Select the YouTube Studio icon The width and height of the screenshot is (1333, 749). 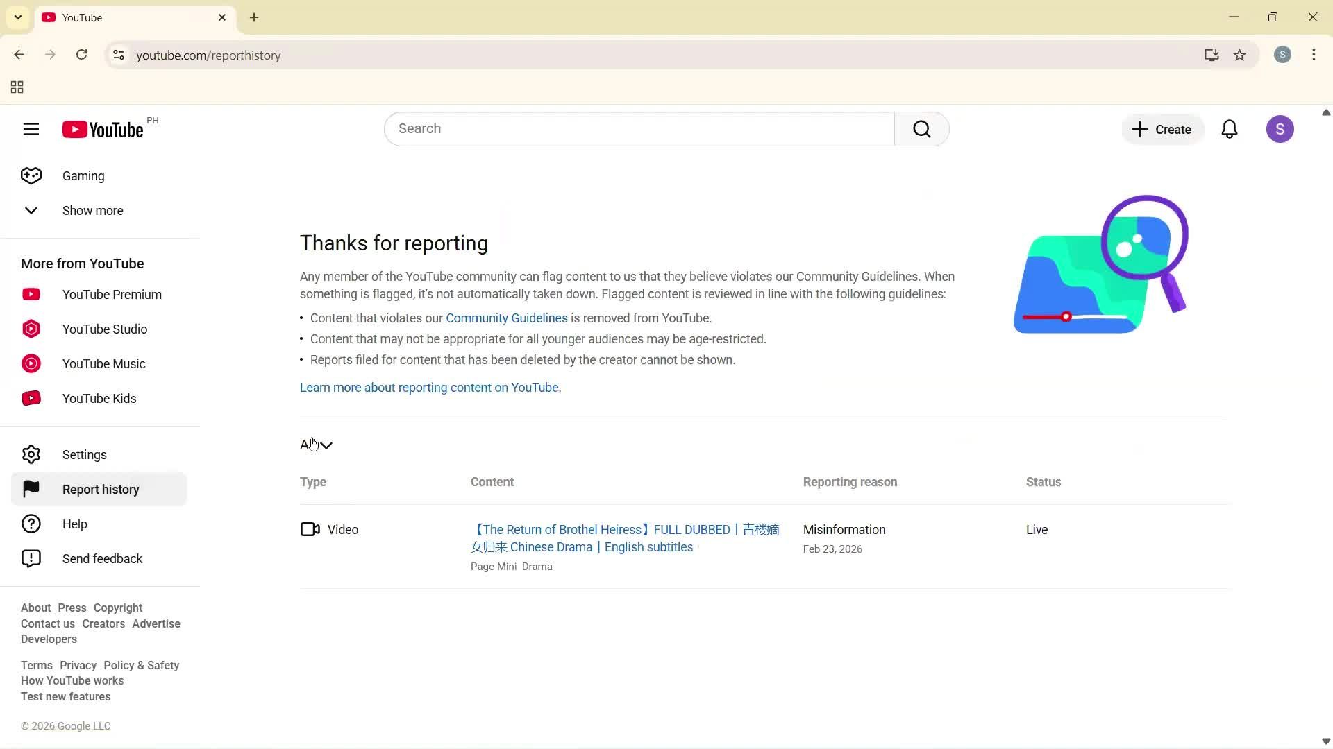pyautogui.click(x=31, y=329)
